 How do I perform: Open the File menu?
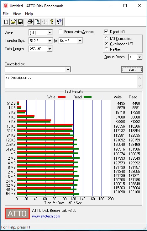pos(6,14)
